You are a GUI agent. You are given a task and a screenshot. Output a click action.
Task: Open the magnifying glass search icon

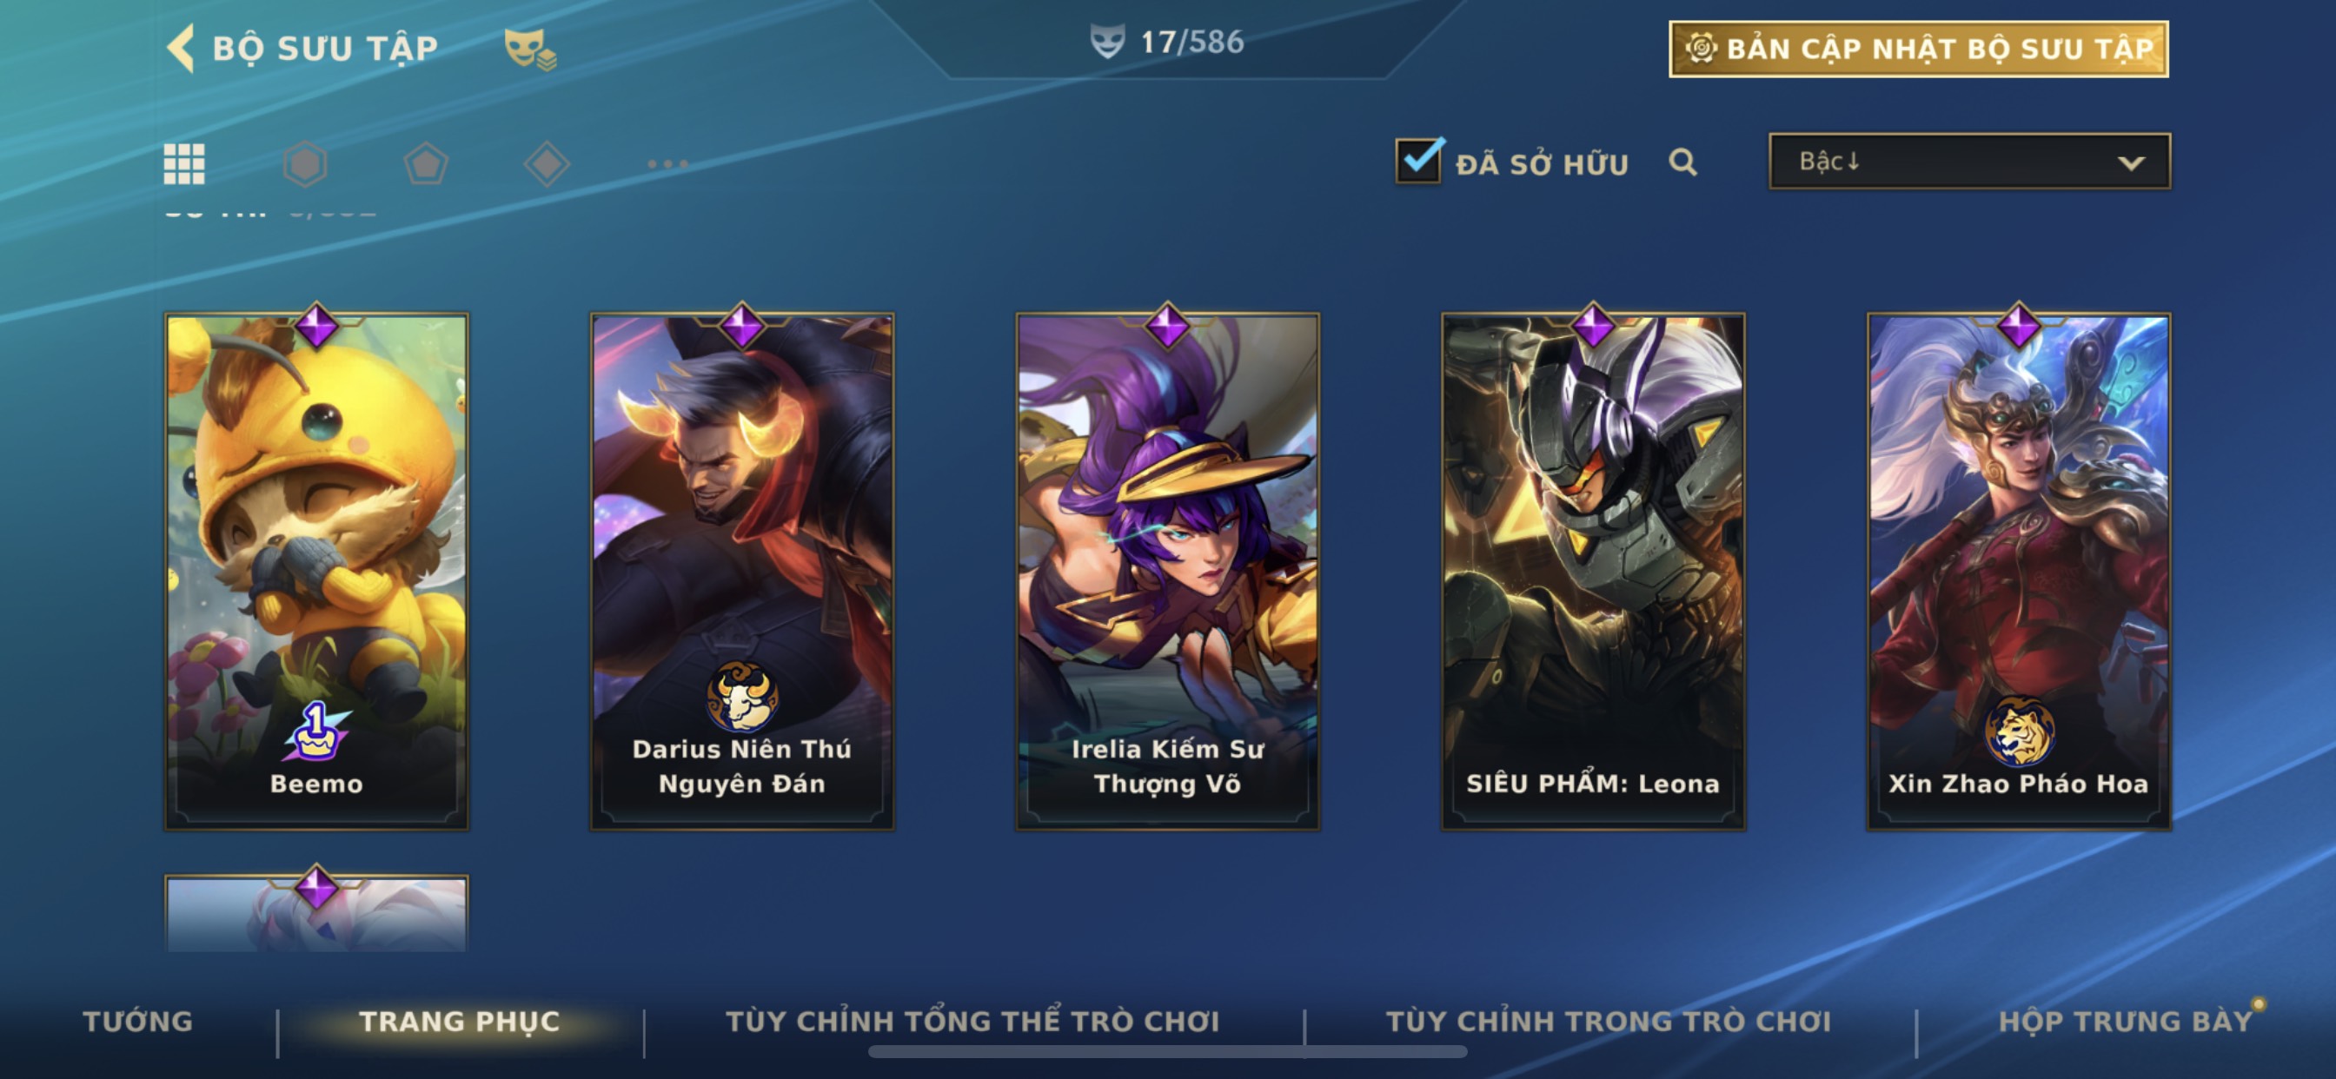pyautogui.click(x=1683, y=162)
